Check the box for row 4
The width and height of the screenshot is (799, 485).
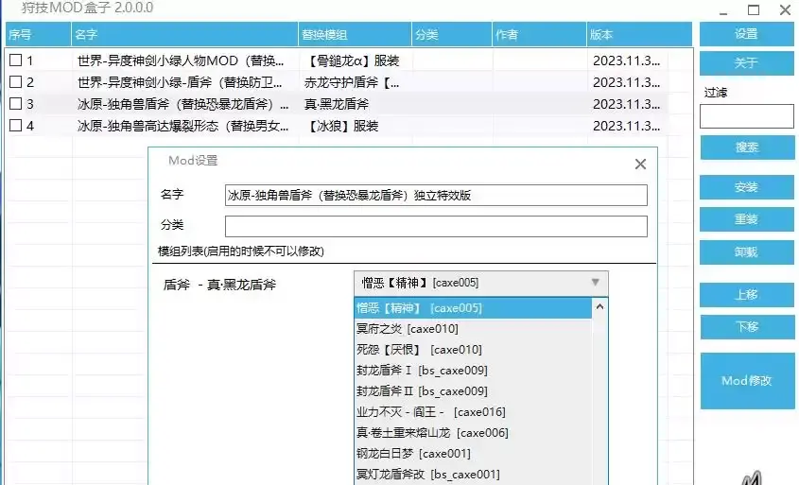click(x=15, y=126)
